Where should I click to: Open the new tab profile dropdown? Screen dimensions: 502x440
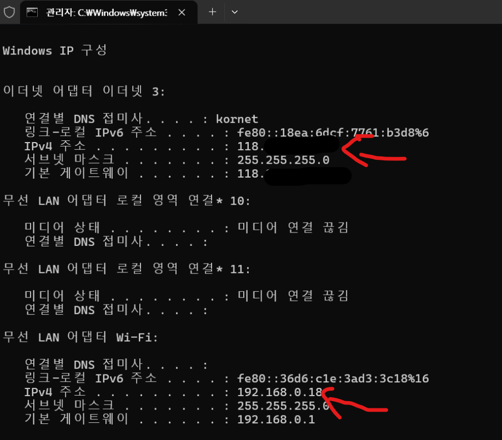[235, 12]
